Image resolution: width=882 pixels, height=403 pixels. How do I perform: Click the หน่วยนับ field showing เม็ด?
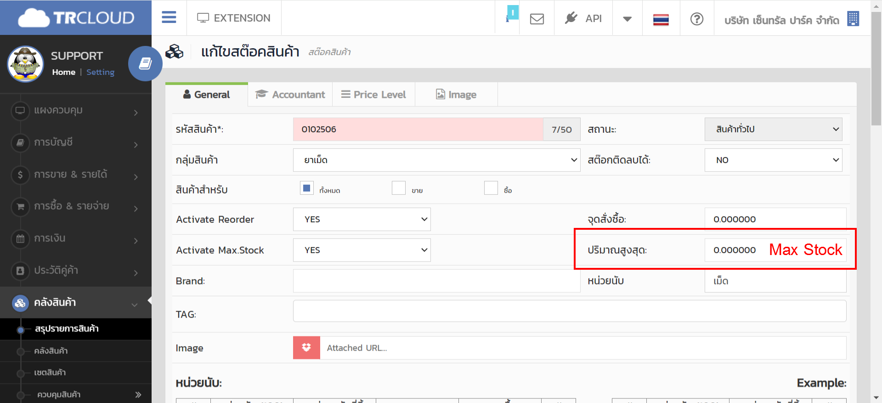[775, 281]
